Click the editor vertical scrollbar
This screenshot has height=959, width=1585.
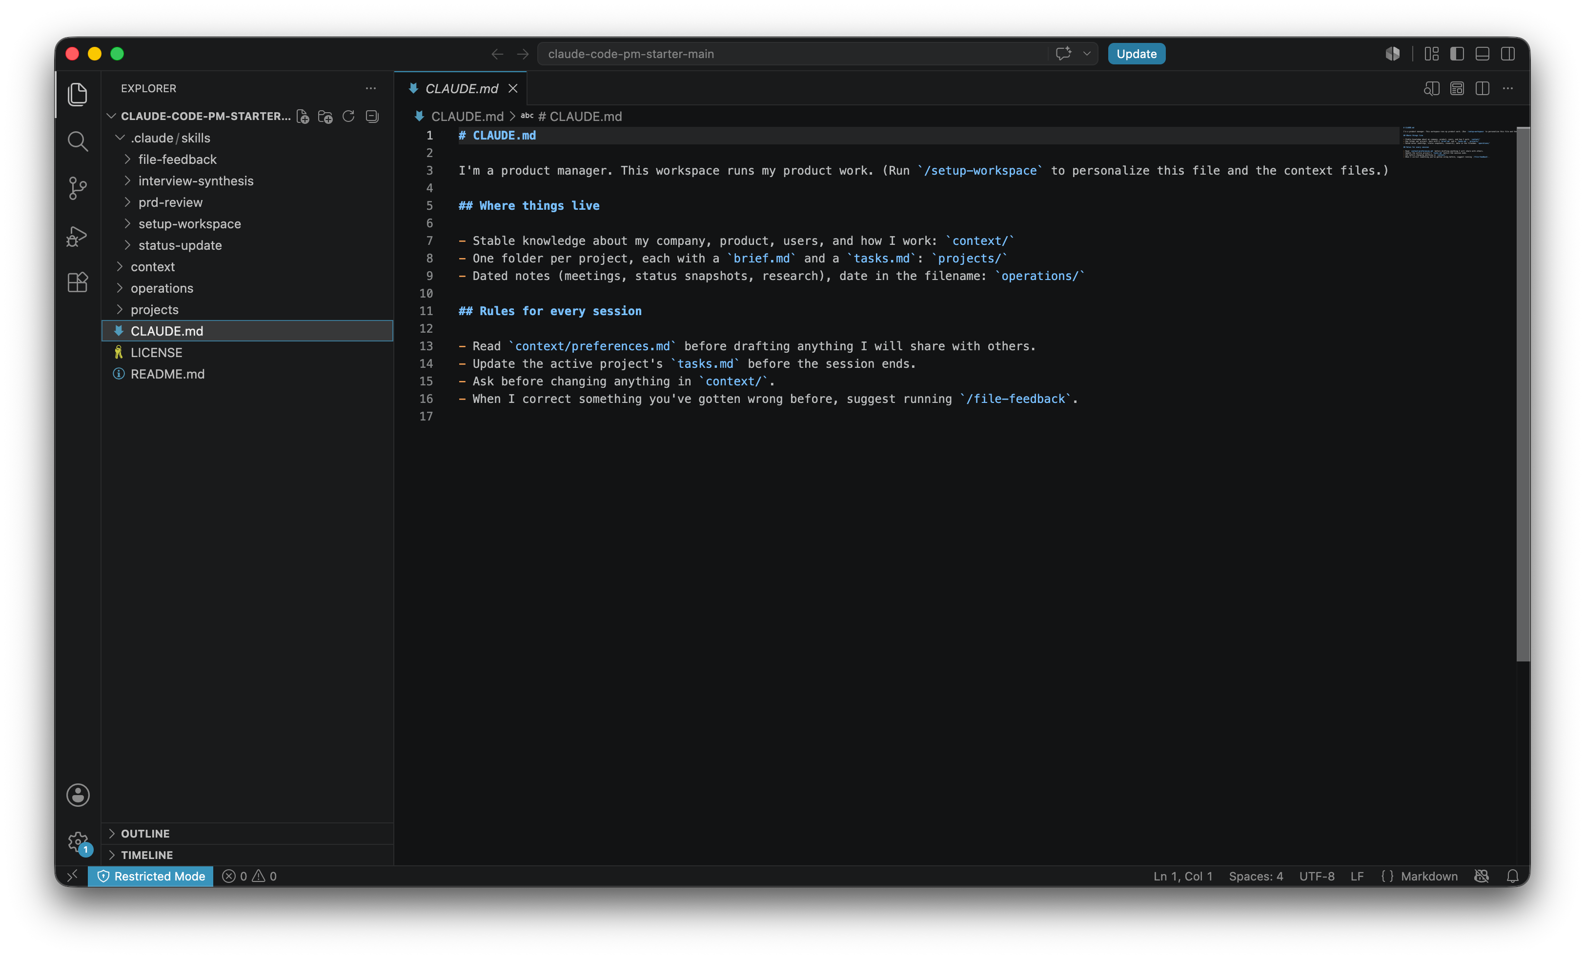(1523, 394)
